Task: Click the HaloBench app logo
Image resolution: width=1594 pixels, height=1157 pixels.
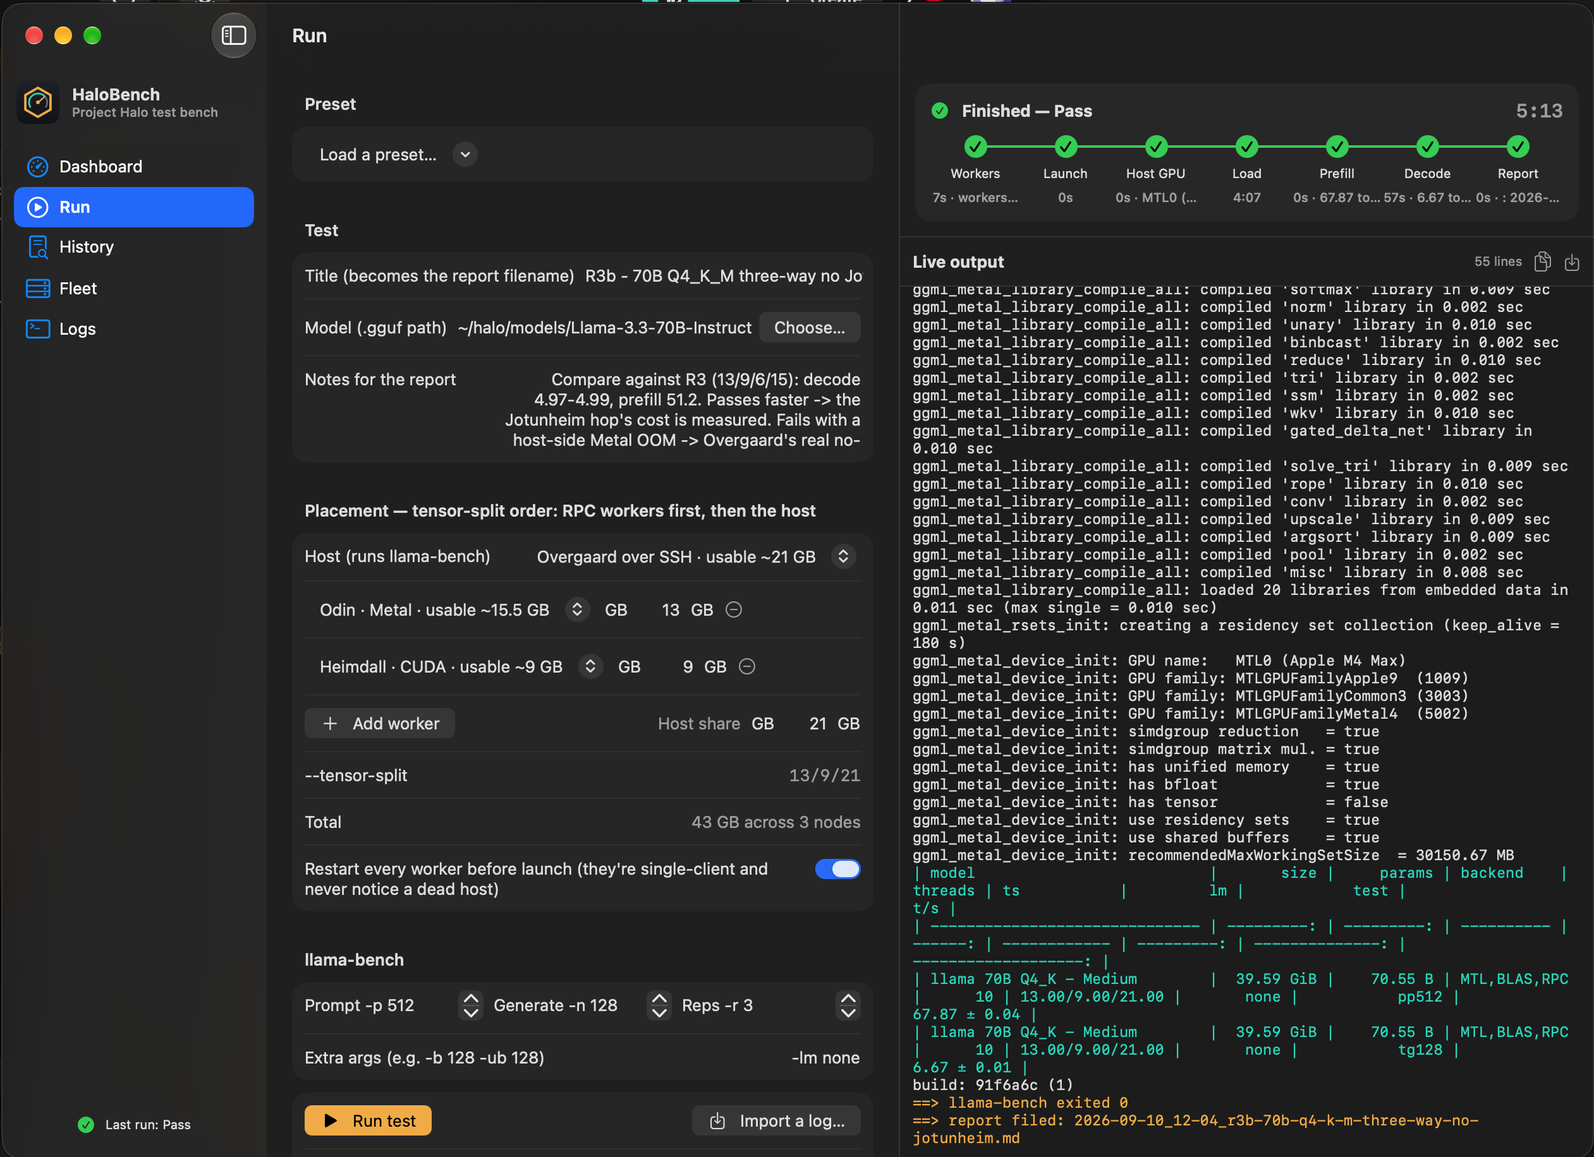Action: point(38,102)
